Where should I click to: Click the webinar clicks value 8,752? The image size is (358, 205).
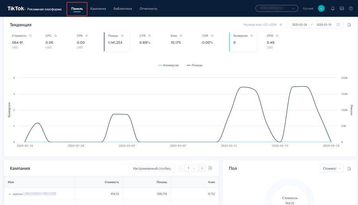point(212,194)
